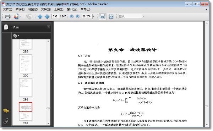Minimize the Adobe Reader window
Screen dimensions: 213x131
(189, 4)
